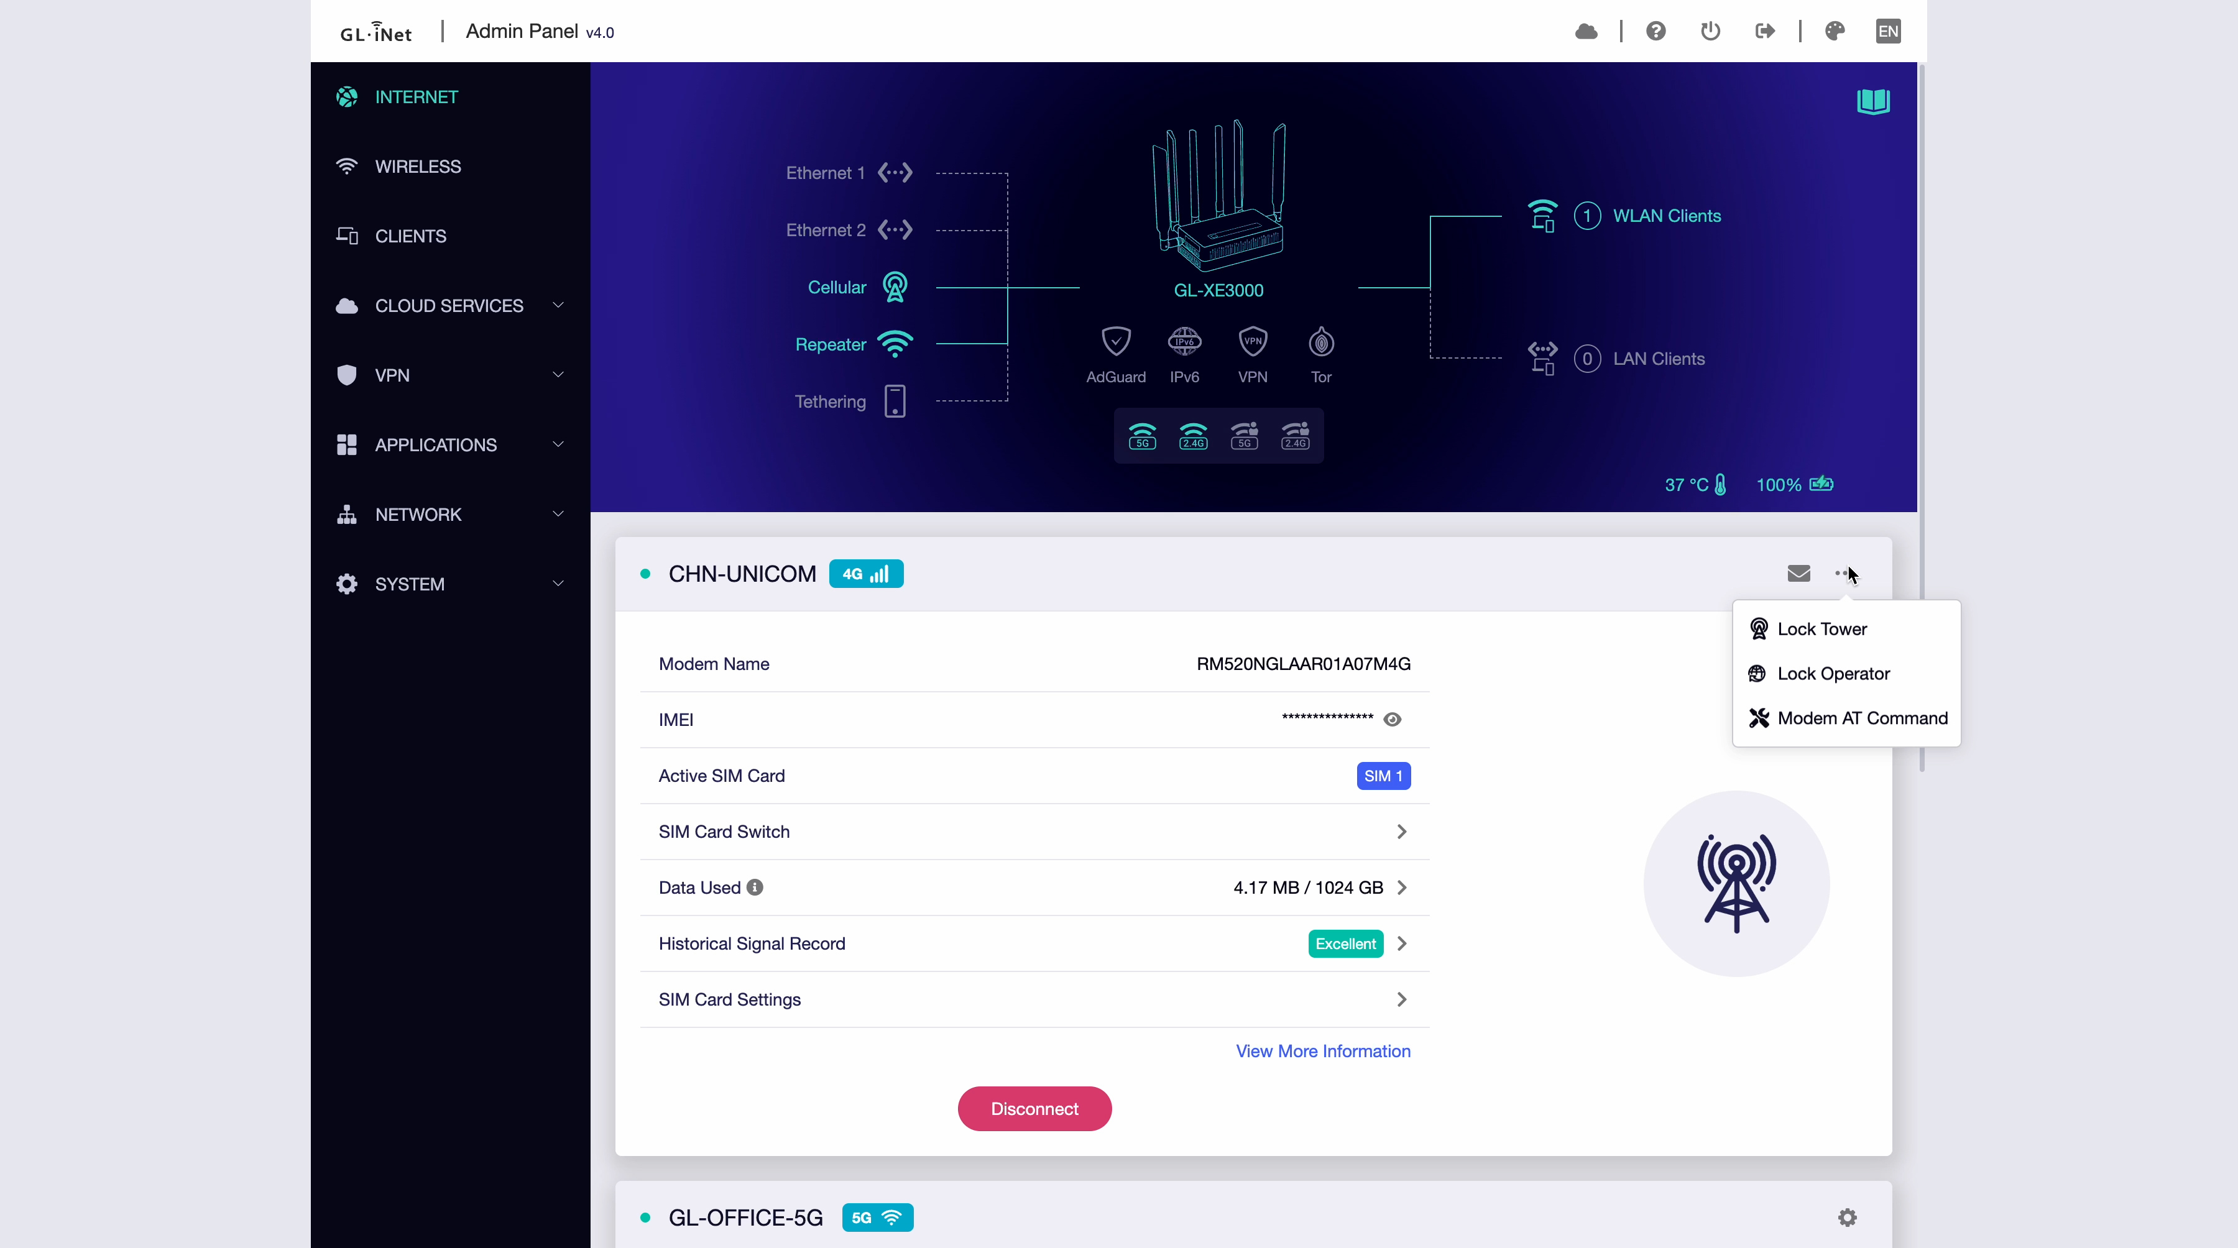Viewport: 2238px width, 1248px height.
Task: Open the AdGuard shield icon
Action: click(1115, 341)
